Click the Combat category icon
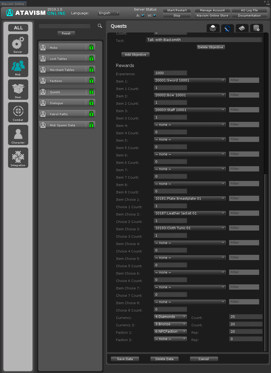This screenshot has height=373, width=271. point(18,112)
